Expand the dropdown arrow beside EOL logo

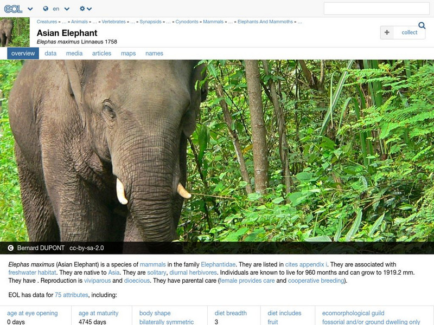pos(30,9)
